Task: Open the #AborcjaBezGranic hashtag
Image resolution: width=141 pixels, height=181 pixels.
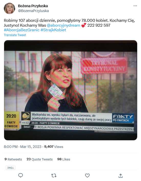Action: [x=22, y=30]
